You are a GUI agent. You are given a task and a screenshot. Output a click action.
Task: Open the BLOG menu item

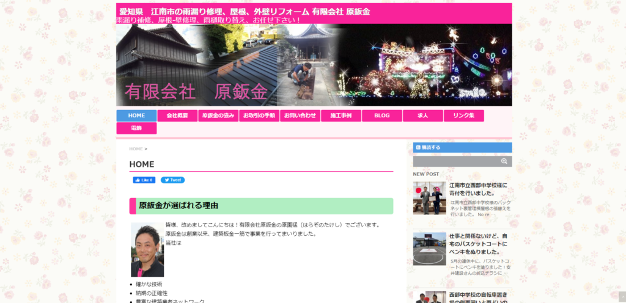coord(382,115)
